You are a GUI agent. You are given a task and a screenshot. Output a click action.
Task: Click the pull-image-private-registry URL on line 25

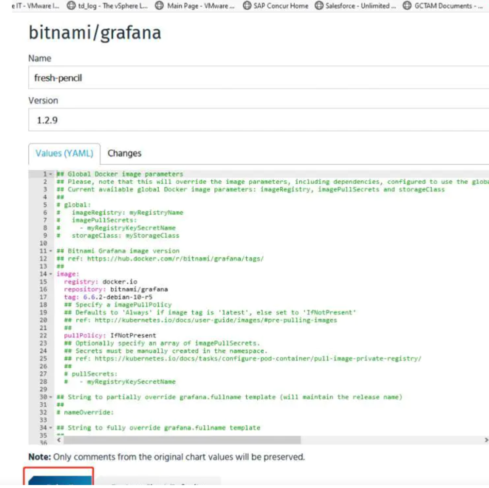pyautogui.click(x=258, y=358)
